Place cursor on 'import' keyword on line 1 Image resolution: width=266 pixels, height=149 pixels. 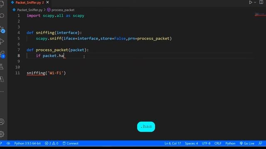click(34, 16)
